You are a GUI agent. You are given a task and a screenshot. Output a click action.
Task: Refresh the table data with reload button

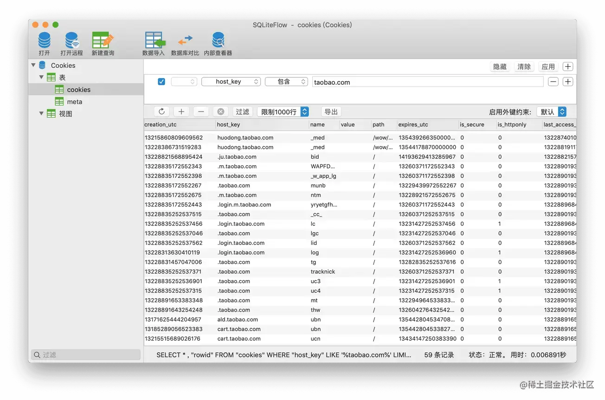[161, 112]
